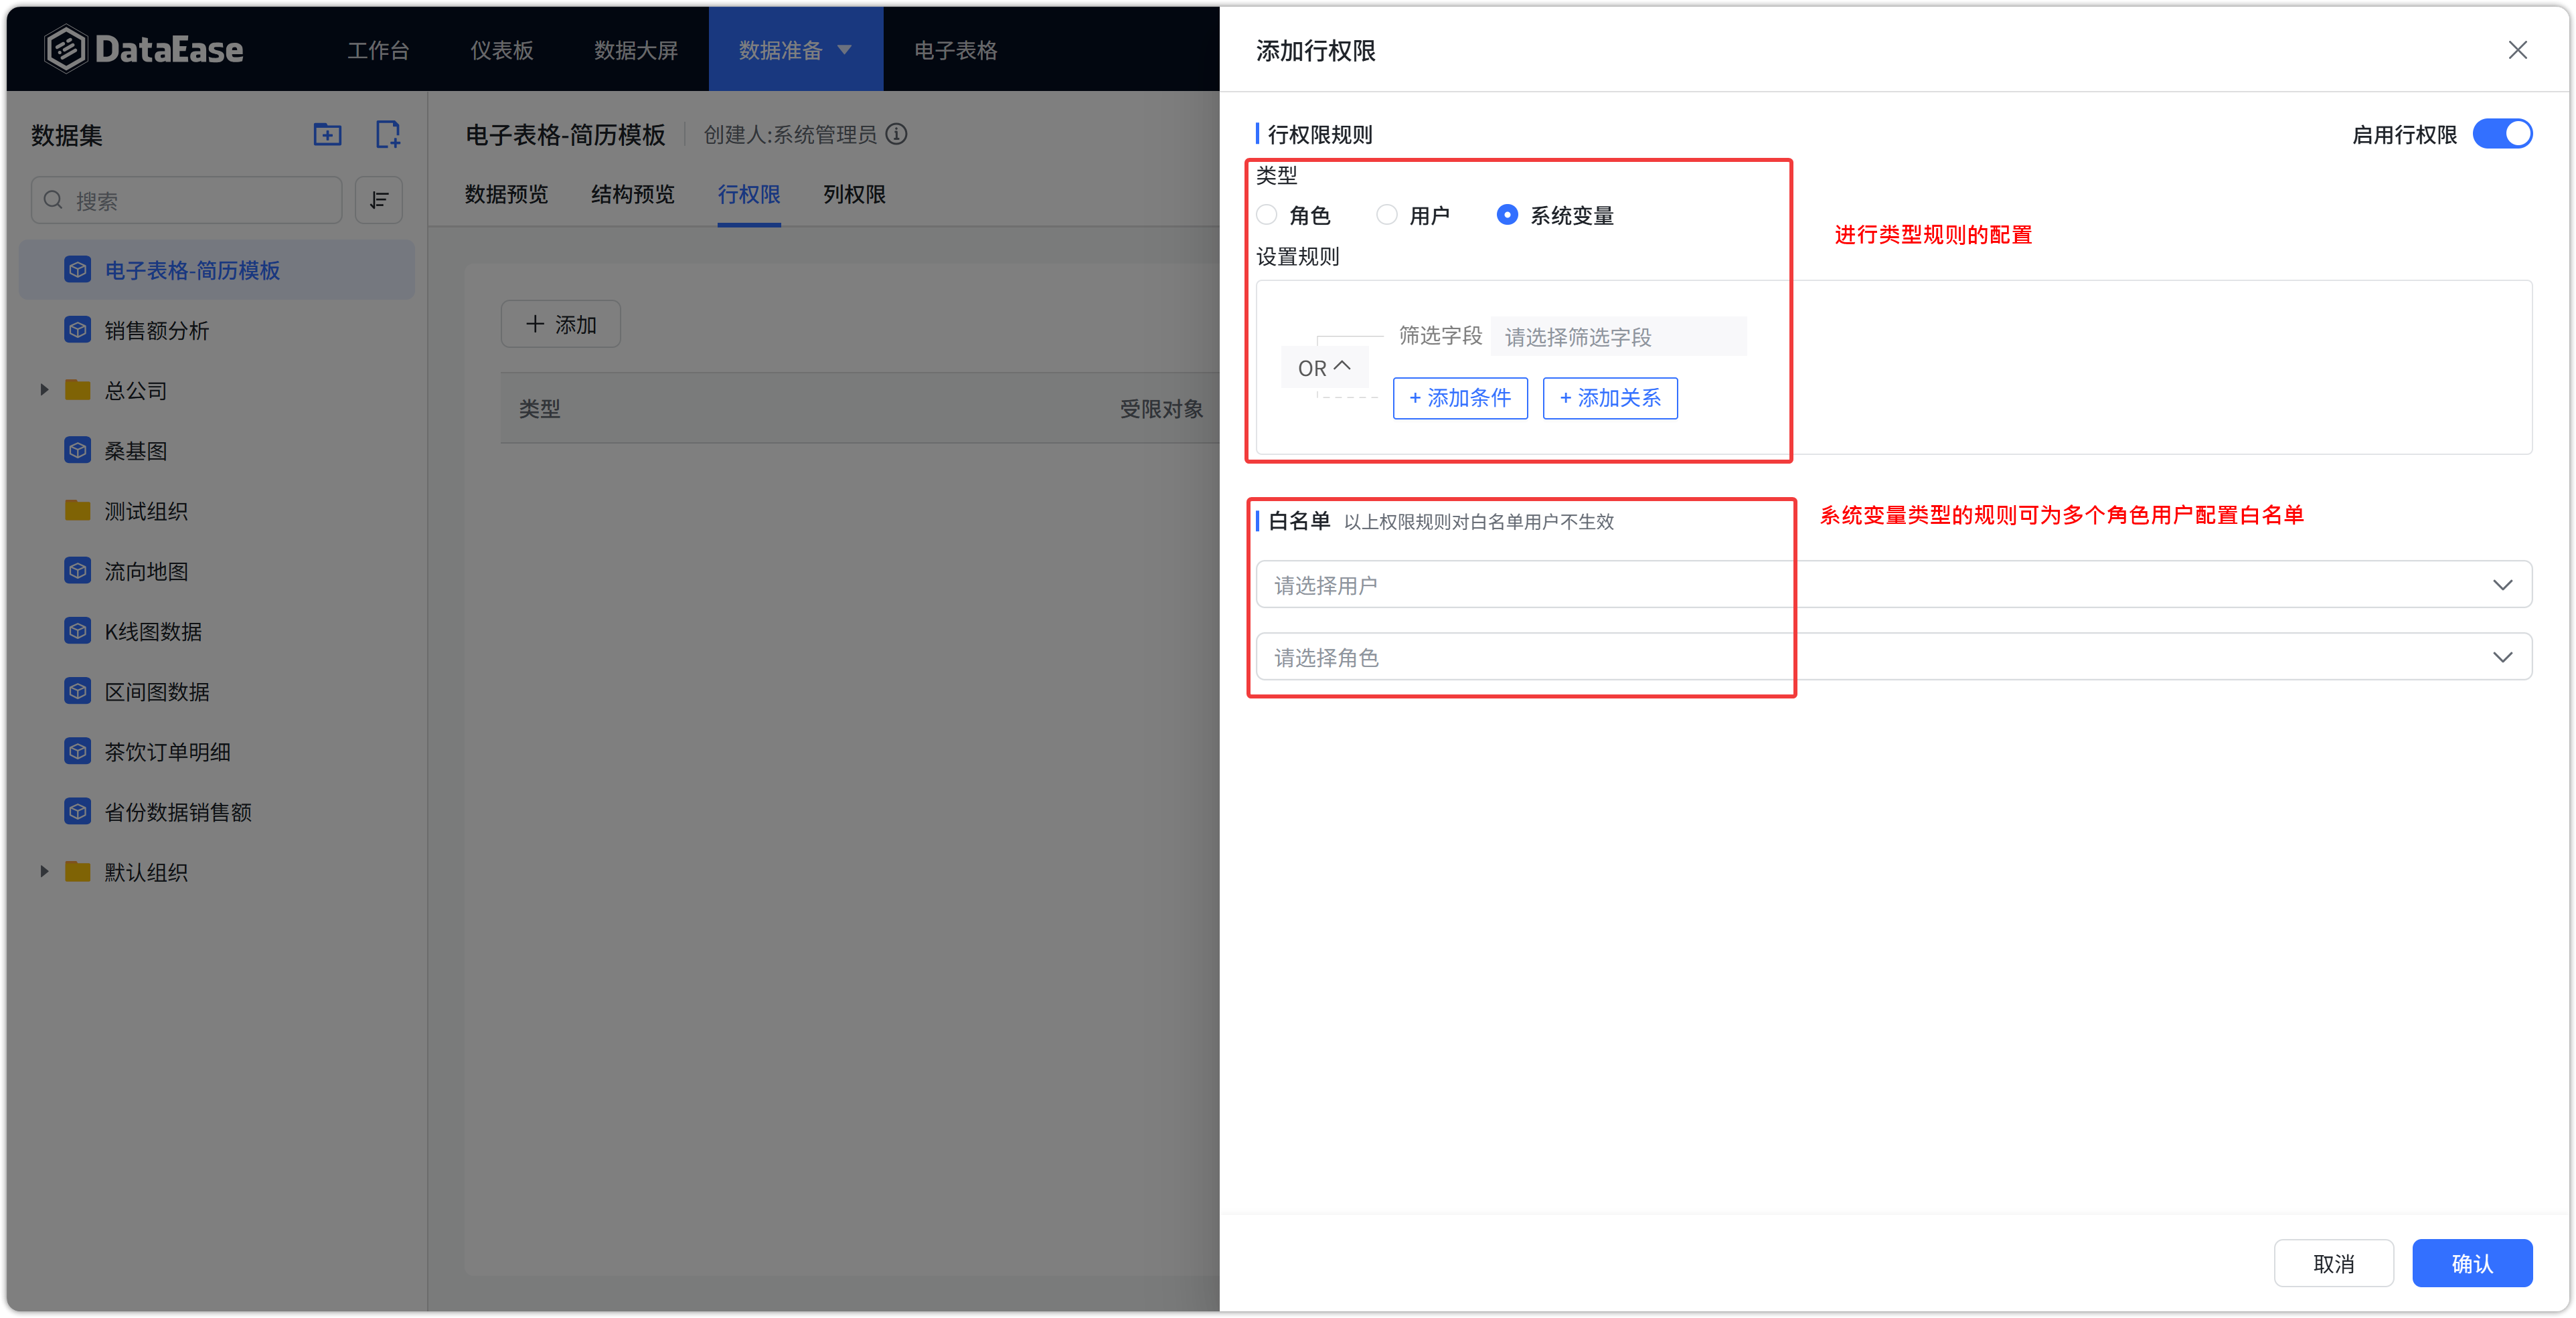Click the 取消 button
2576x1318 pixels.
click(x=2333, y=1263)
